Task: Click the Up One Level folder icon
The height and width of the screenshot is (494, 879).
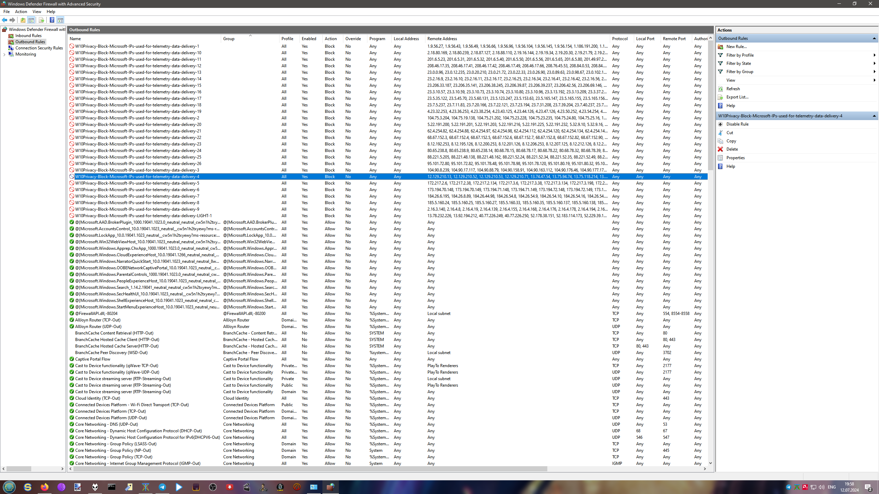Action: point(23,20)
